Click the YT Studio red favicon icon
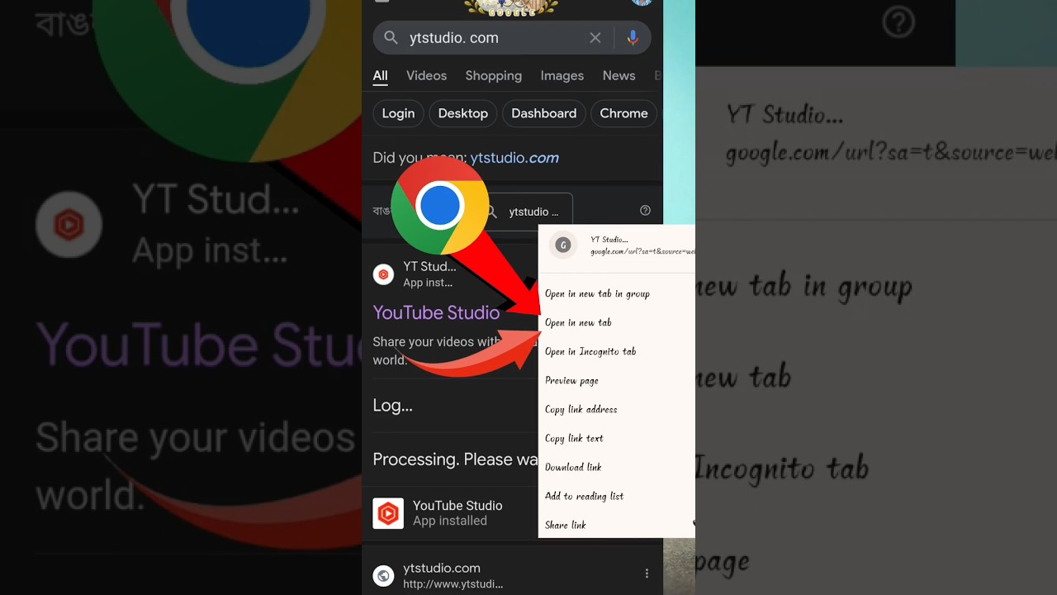The image size is (1057, 595). 383,274
